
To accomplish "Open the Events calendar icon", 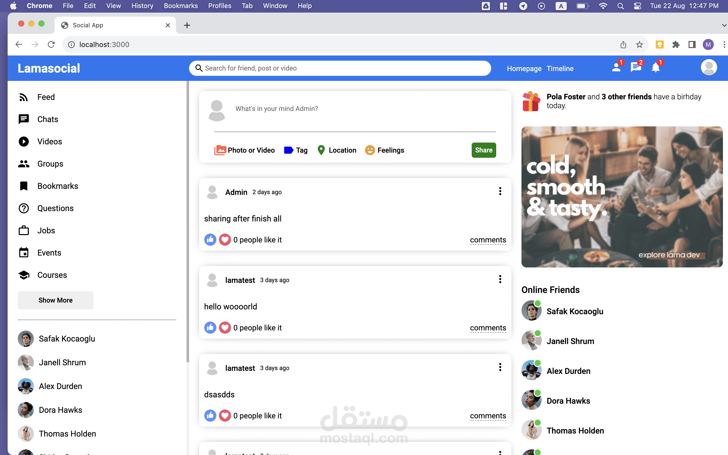I will click(x=24, y=253).
